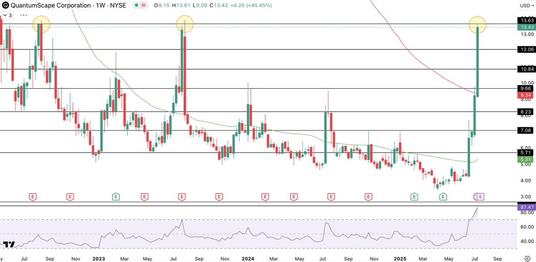This screenshot has height=262, width=536.
Task: Click the QuantumScape symbol logo icon
Action: (x=5, y=5)
